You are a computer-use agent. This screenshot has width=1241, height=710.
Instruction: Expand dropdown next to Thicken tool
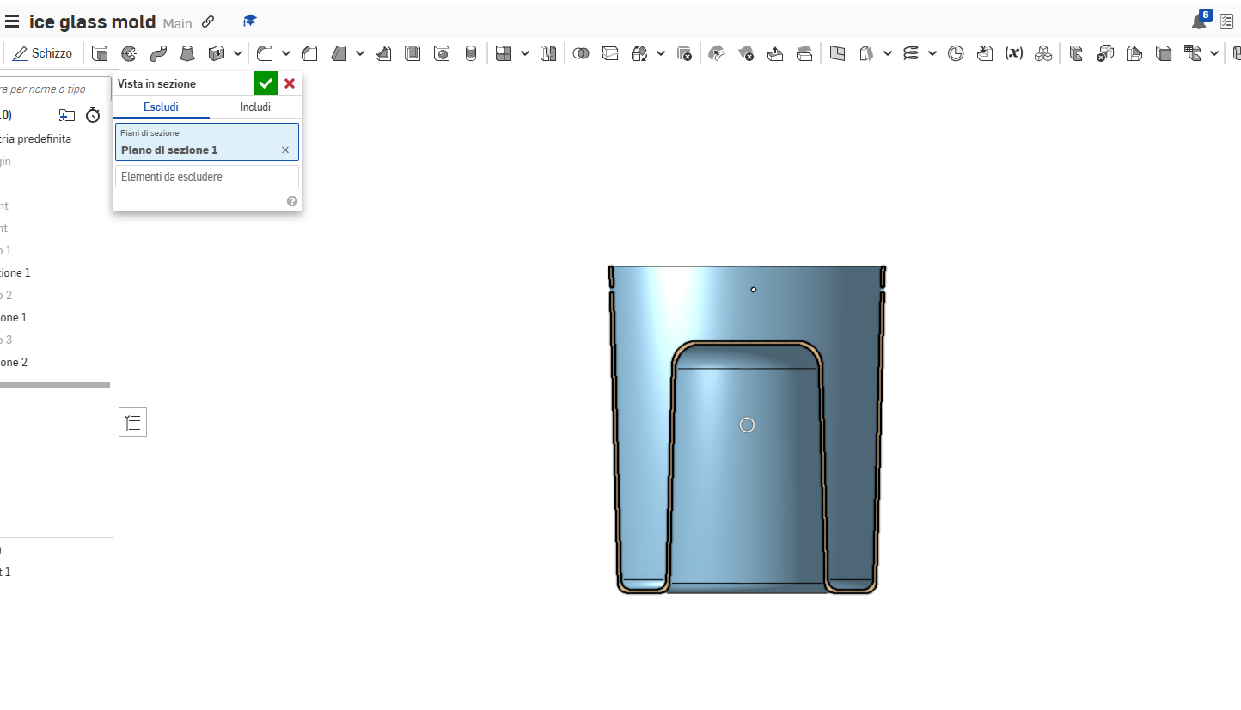point(237,53)
